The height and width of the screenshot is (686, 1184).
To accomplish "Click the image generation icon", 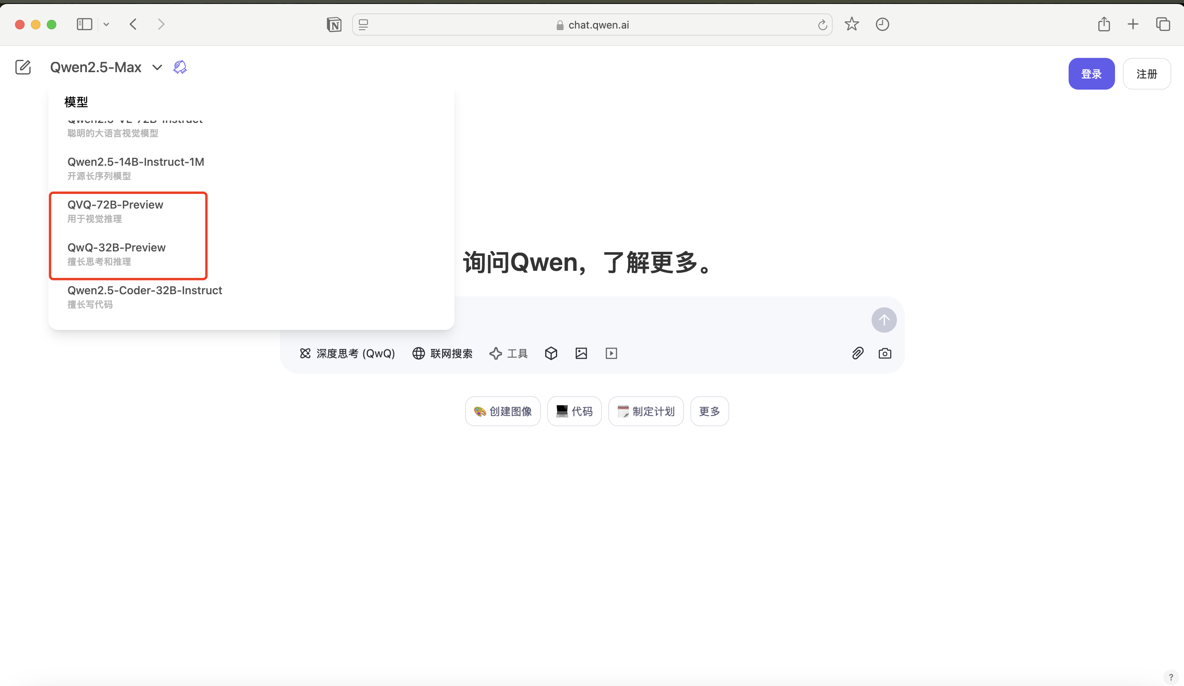I will pos(581,353).
